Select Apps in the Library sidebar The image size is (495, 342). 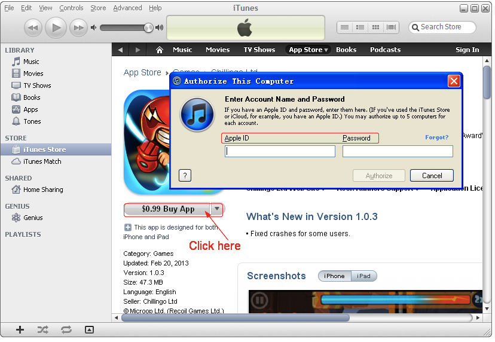(x=30, y=110)
